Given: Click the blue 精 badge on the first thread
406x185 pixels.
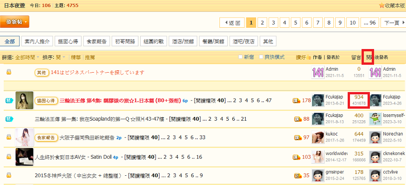Looking at the screenshot, I should (9, 99).
